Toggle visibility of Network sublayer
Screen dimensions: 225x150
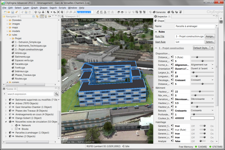pyautogui.click(x=19, y=125)
